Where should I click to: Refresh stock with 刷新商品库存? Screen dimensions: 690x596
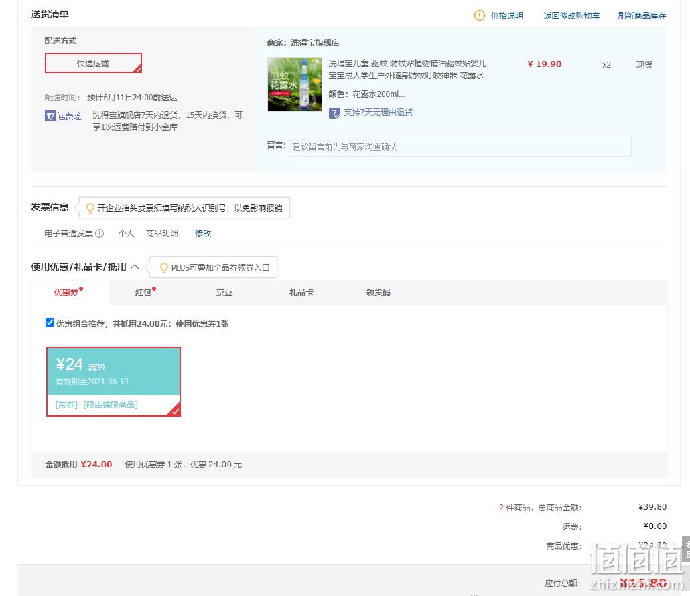642,16
